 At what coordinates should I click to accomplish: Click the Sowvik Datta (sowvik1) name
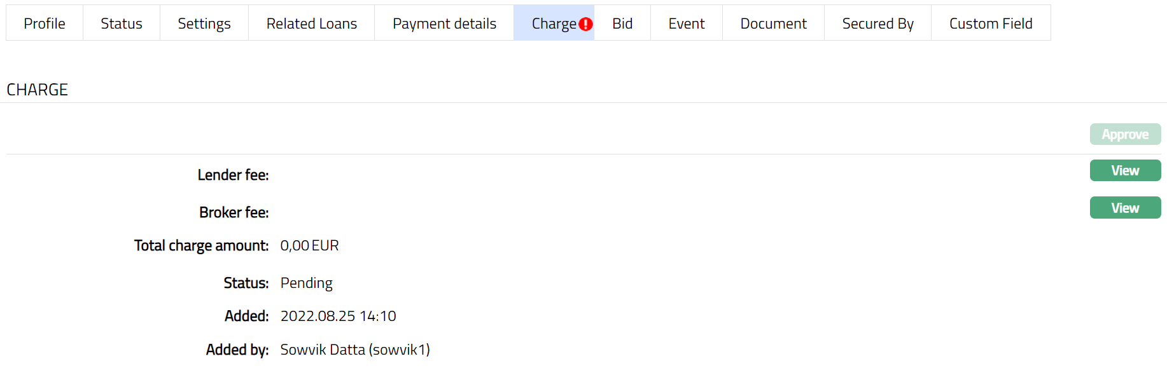click(355, 350)
